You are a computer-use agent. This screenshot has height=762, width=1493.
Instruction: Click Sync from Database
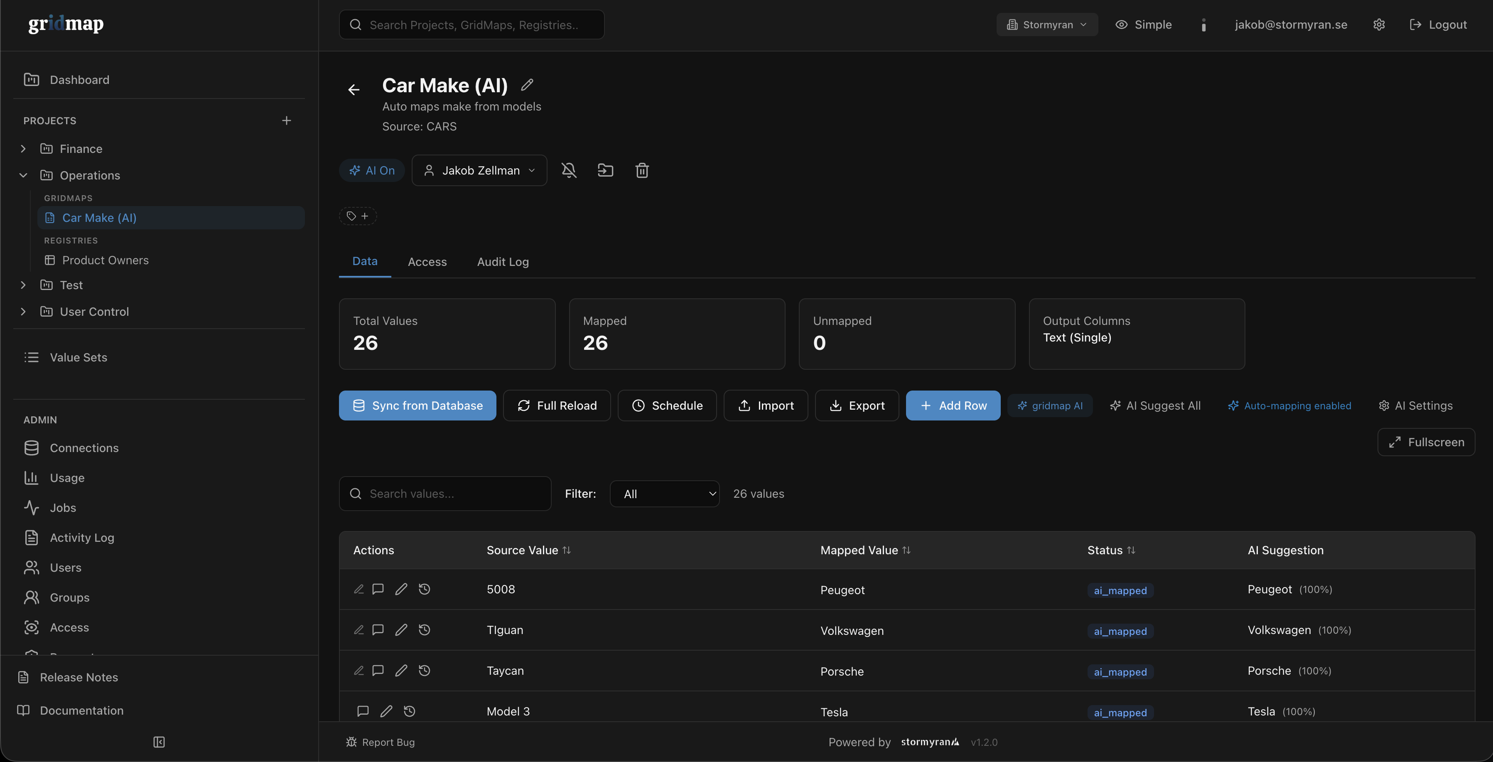[417, 406]
